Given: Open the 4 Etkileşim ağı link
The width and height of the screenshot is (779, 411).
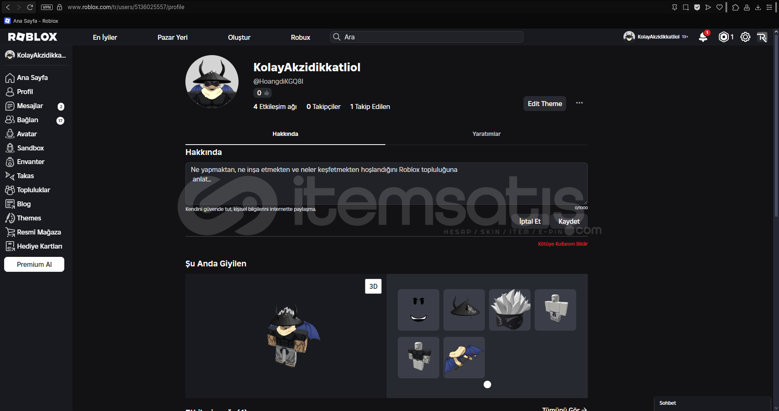Looking at the screenshot, I should [275, 107].
